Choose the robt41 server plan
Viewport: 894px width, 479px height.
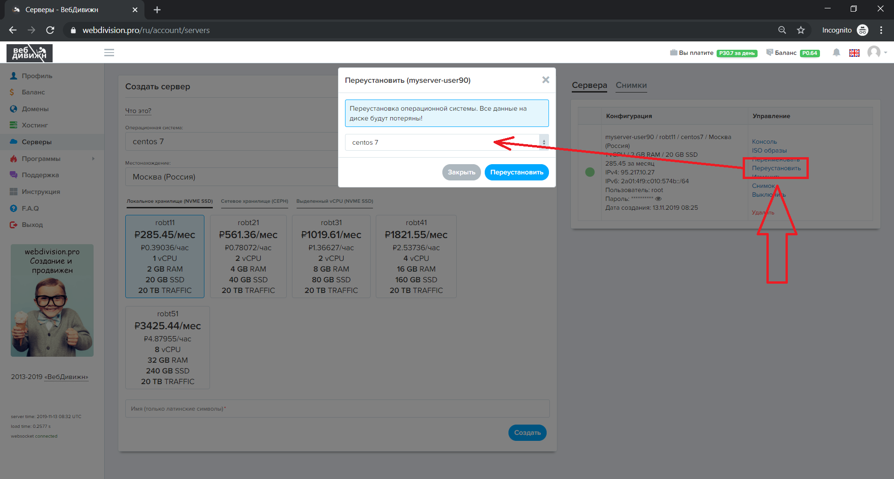(416, 256)
